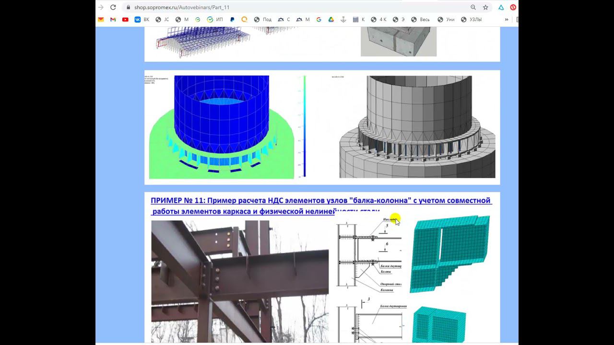Open the YouTube bookmark
Image resolution: width=614 pixels, height=345 pixels.
coord(125,20)
